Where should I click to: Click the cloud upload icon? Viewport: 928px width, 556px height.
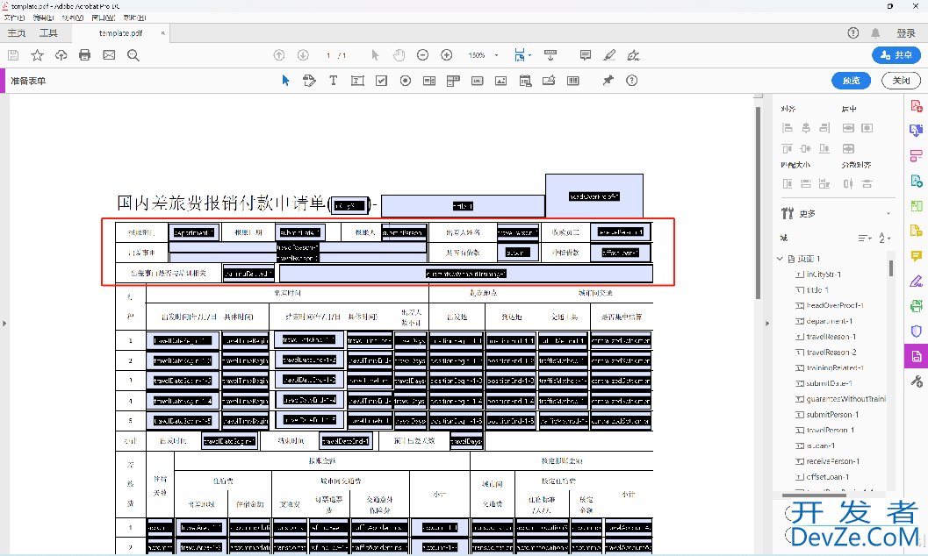(61, 55)
